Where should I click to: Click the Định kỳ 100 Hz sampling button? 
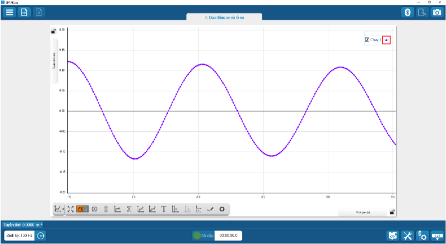point(19,236)
